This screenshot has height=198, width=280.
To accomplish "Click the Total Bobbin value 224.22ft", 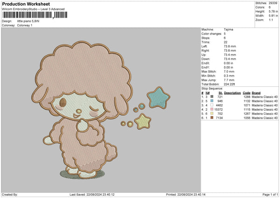I will [229, 84].
